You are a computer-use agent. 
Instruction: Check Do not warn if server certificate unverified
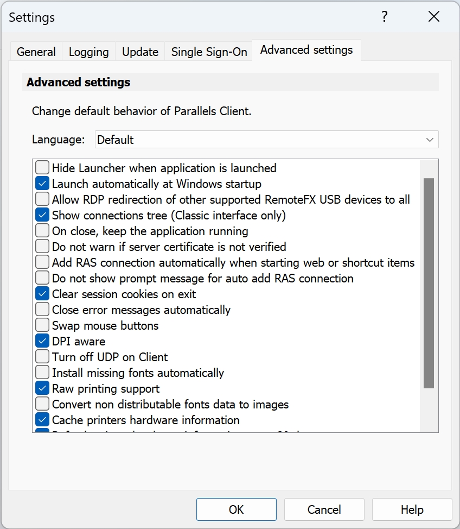(42, 247)
